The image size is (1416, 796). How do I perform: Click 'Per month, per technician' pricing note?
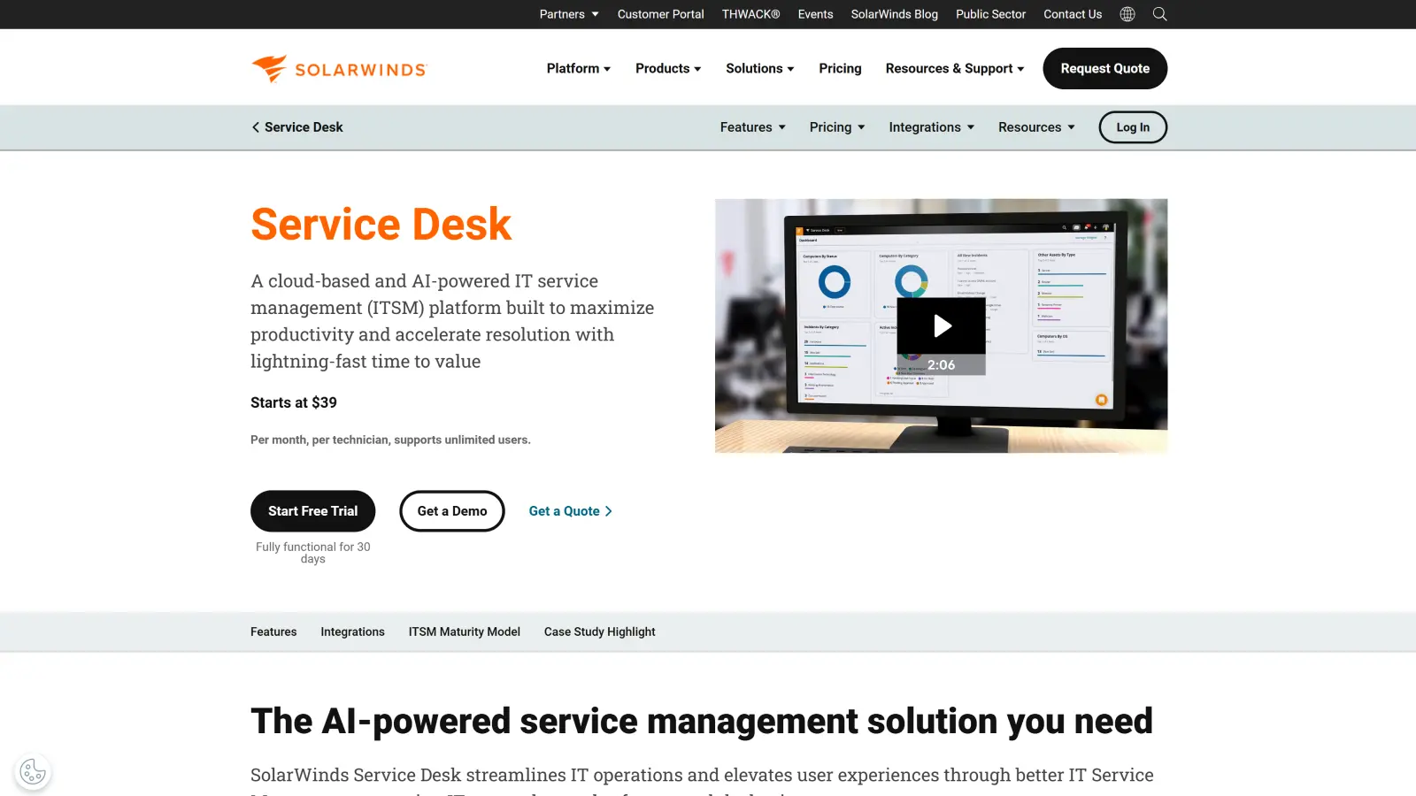[390, 440]
